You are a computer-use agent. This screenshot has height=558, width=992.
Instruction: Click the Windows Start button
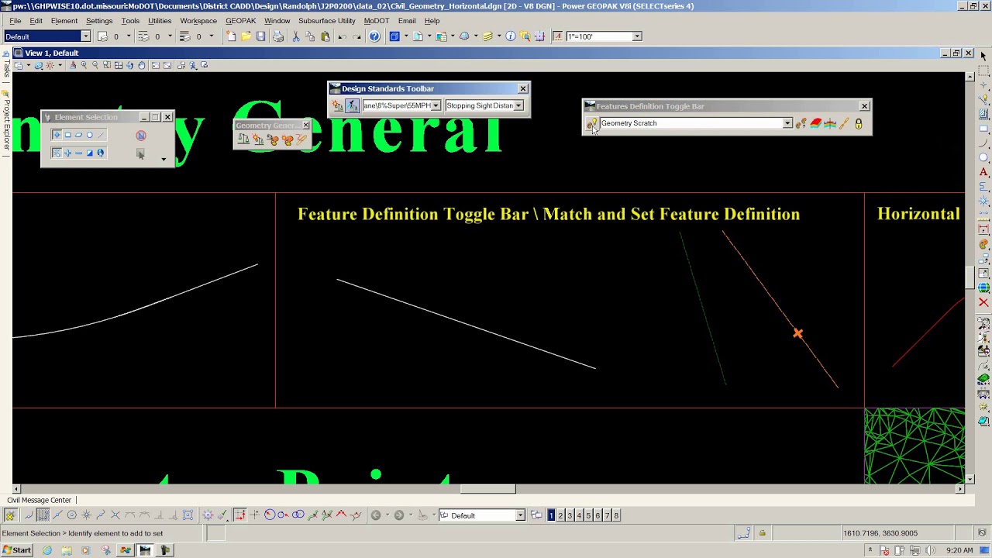(x=16, y=550)
